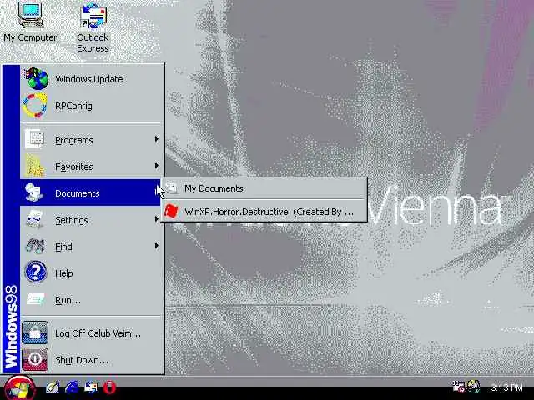Click the red Opera-style quick launch icon

[109, 387]
